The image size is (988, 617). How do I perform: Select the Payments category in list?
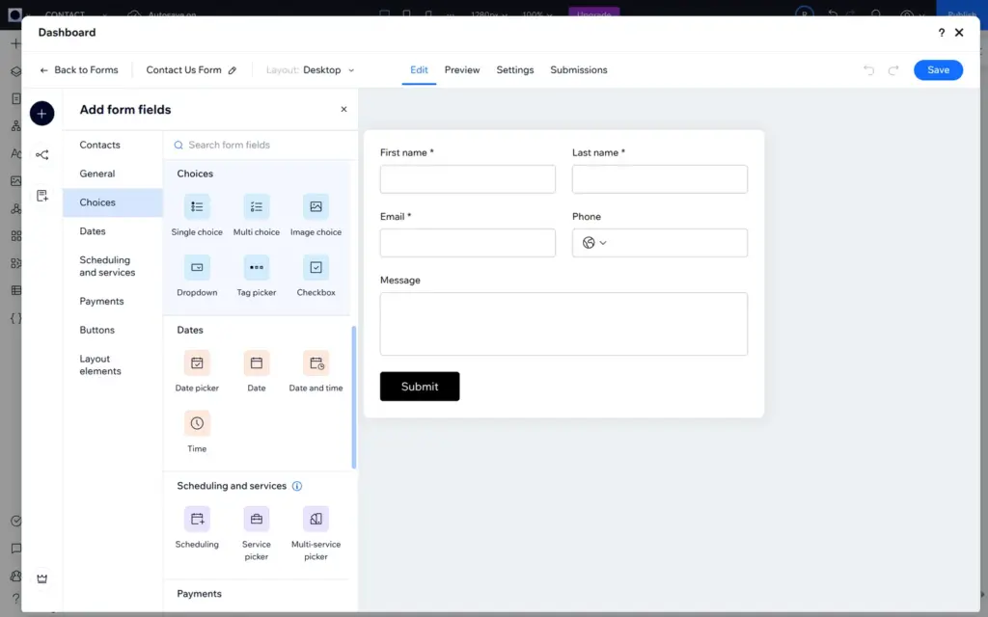113,301
